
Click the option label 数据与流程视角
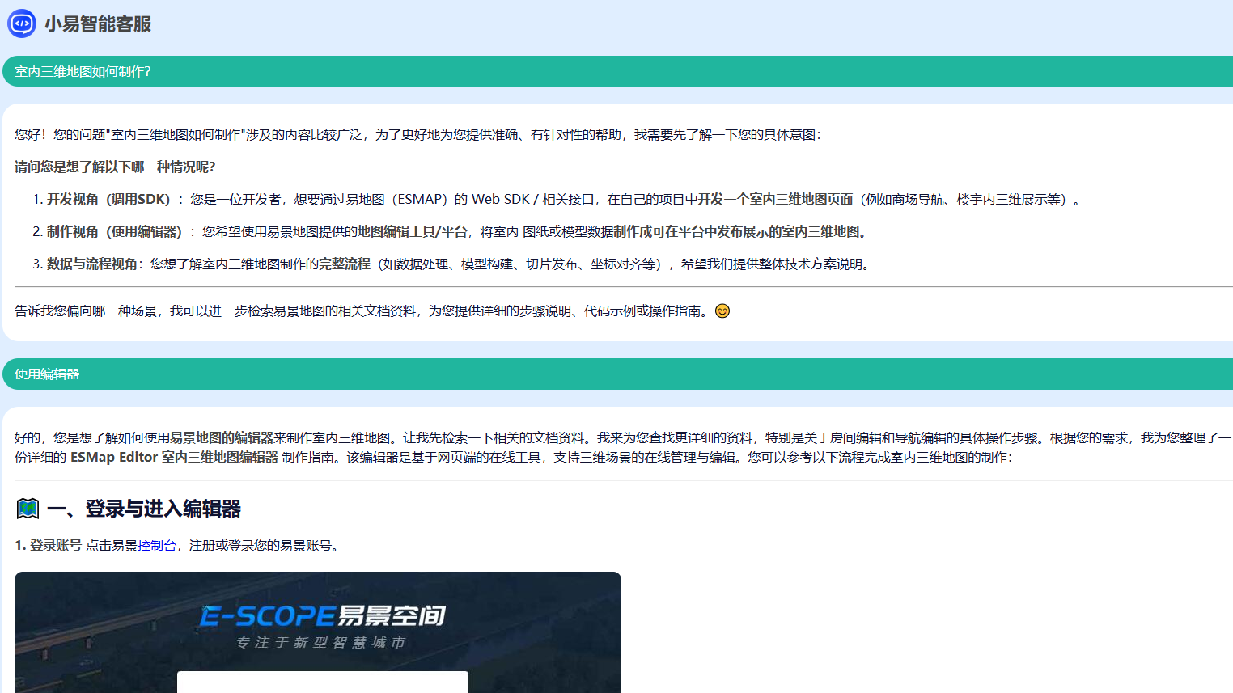(x=92, y=264)
